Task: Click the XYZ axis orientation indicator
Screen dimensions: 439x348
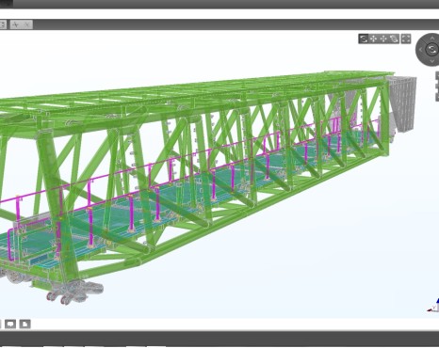Action: pyautogui.click(x=433, y=305)
